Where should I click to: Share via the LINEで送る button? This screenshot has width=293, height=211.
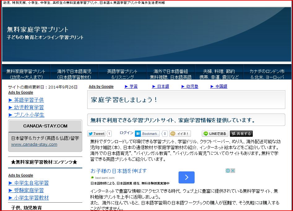215,134
